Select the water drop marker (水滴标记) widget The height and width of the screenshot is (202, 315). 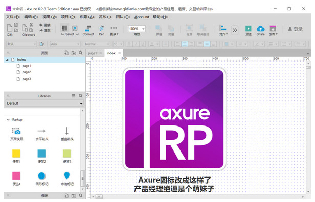click(67, 179)
